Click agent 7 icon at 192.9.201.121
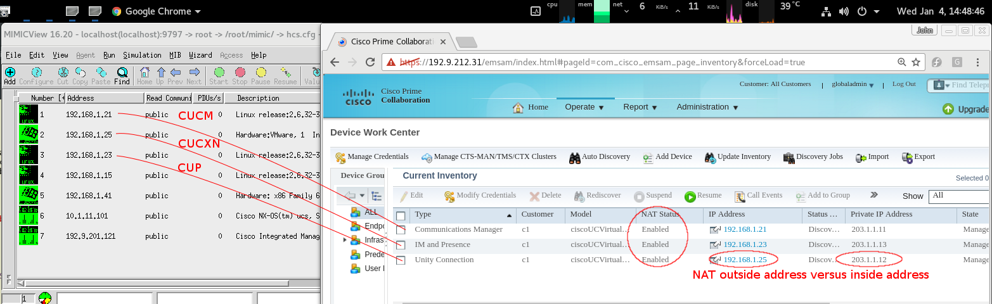This screenshot has height=304, width=992. (x=28, y=236)
